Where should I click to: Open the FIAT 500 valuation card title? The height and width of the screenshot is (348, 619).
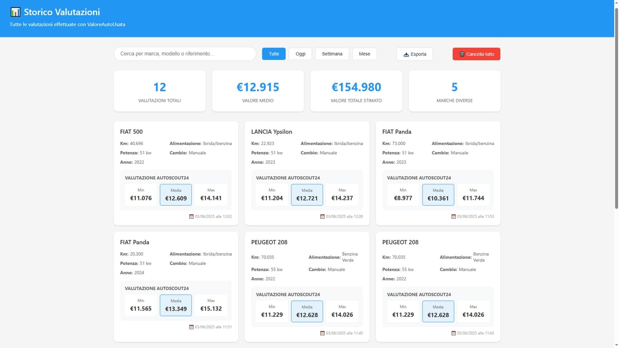pyautogui.click(x=131, y=132)
